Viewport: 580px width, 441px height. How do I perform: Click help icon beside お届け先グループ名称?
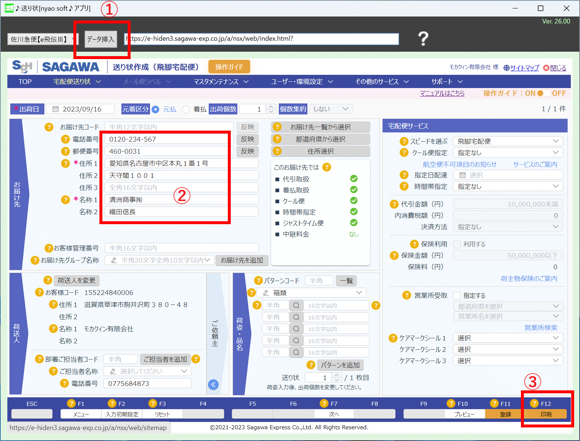(x=35, y=260)
